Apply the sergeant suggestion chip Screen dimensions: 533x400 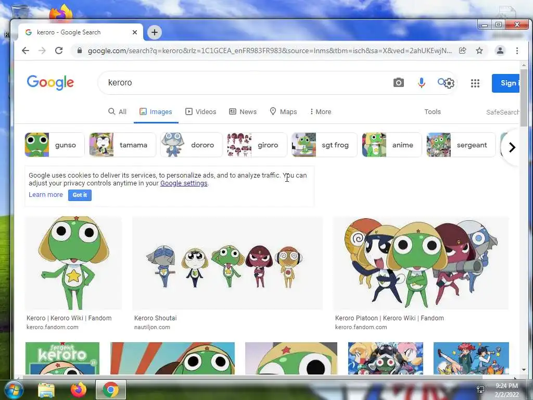(x=461, y=145)
